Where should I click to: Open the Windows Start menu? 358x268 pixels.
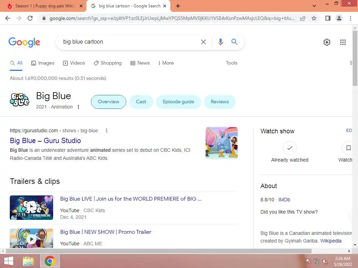[9, 261]
